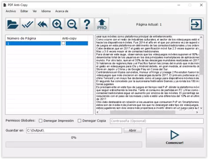Screen dimensions: 208x159
Task: Click the Guardar en output path field
Action: point(74,130)
